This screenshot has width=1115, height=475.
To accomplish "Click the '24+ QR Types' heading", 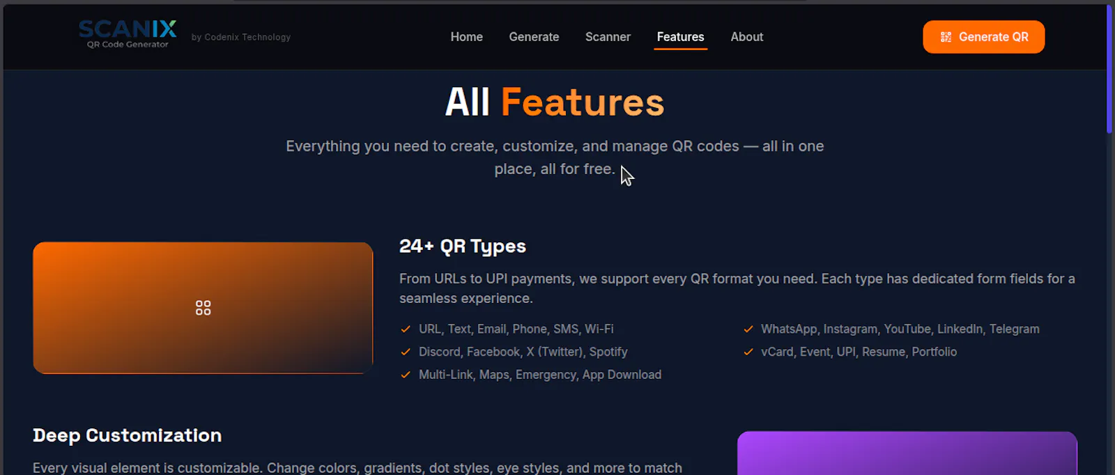I will coord(463,246).
